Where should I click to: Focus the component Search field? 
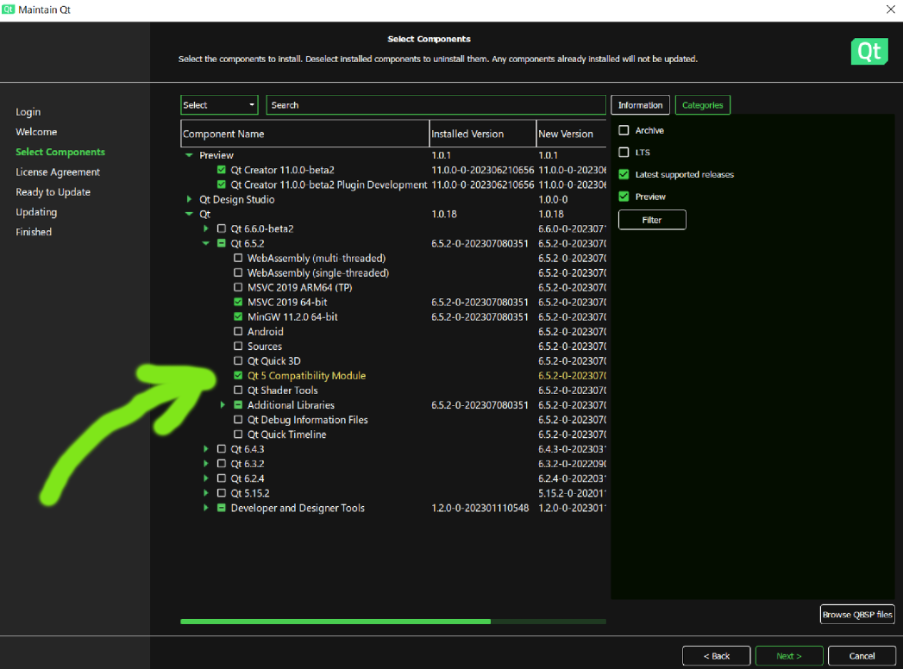tap(436, 105)
